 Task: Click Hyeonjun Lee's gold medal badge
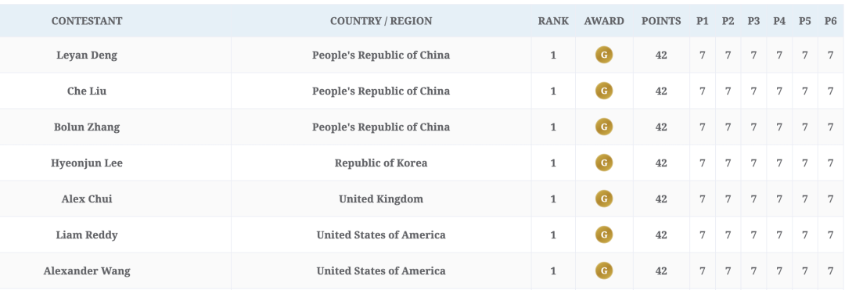click(x=603, y=163)
